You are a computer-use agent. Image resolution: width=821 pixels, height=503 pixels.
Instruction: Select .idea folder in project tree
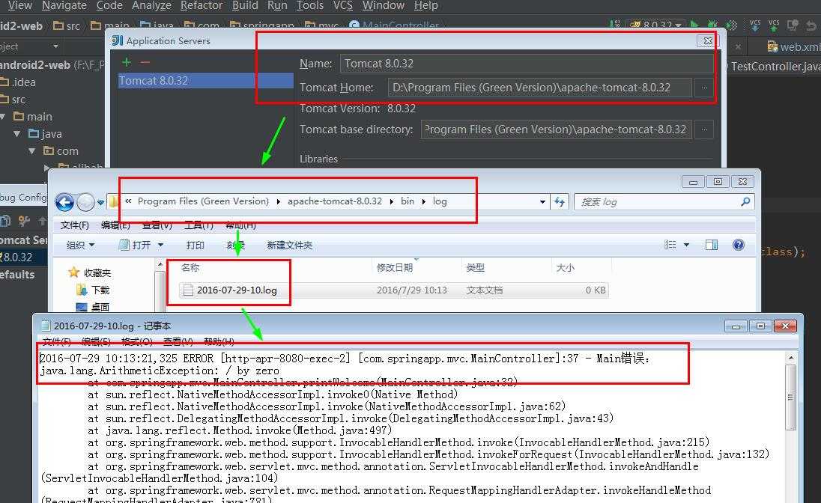(x=18, y=82)
